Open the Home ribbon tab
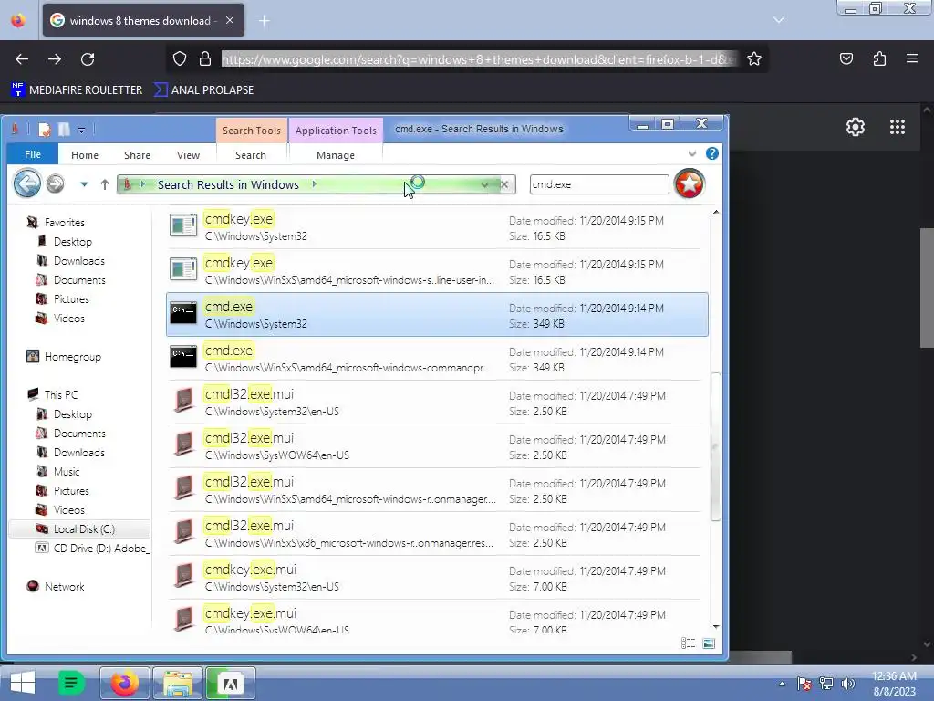 pos(85,155)
